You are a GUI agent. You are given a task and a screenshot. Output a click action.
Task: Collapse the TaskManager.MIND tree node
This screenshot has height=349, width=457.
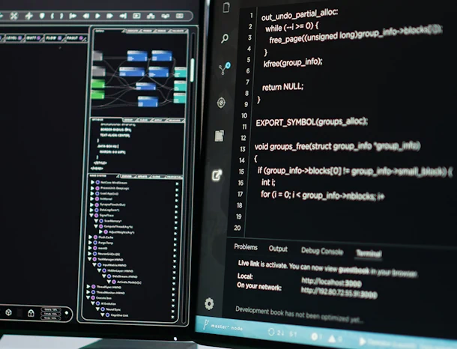tap(90, 259)
